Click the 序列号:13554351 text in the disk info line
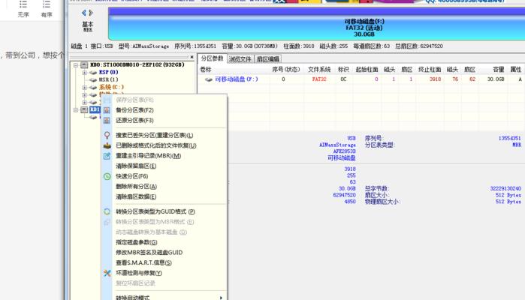The height and width of the screenshot is (300, 525). click(x=195, y=46)
